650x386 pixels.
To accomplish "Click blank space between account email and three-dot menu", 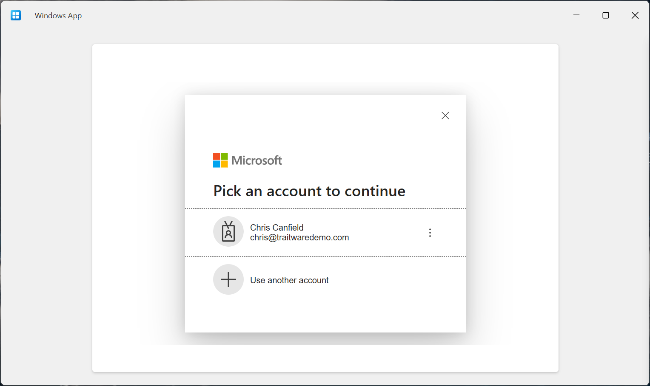I will click(x=387, y=233).
